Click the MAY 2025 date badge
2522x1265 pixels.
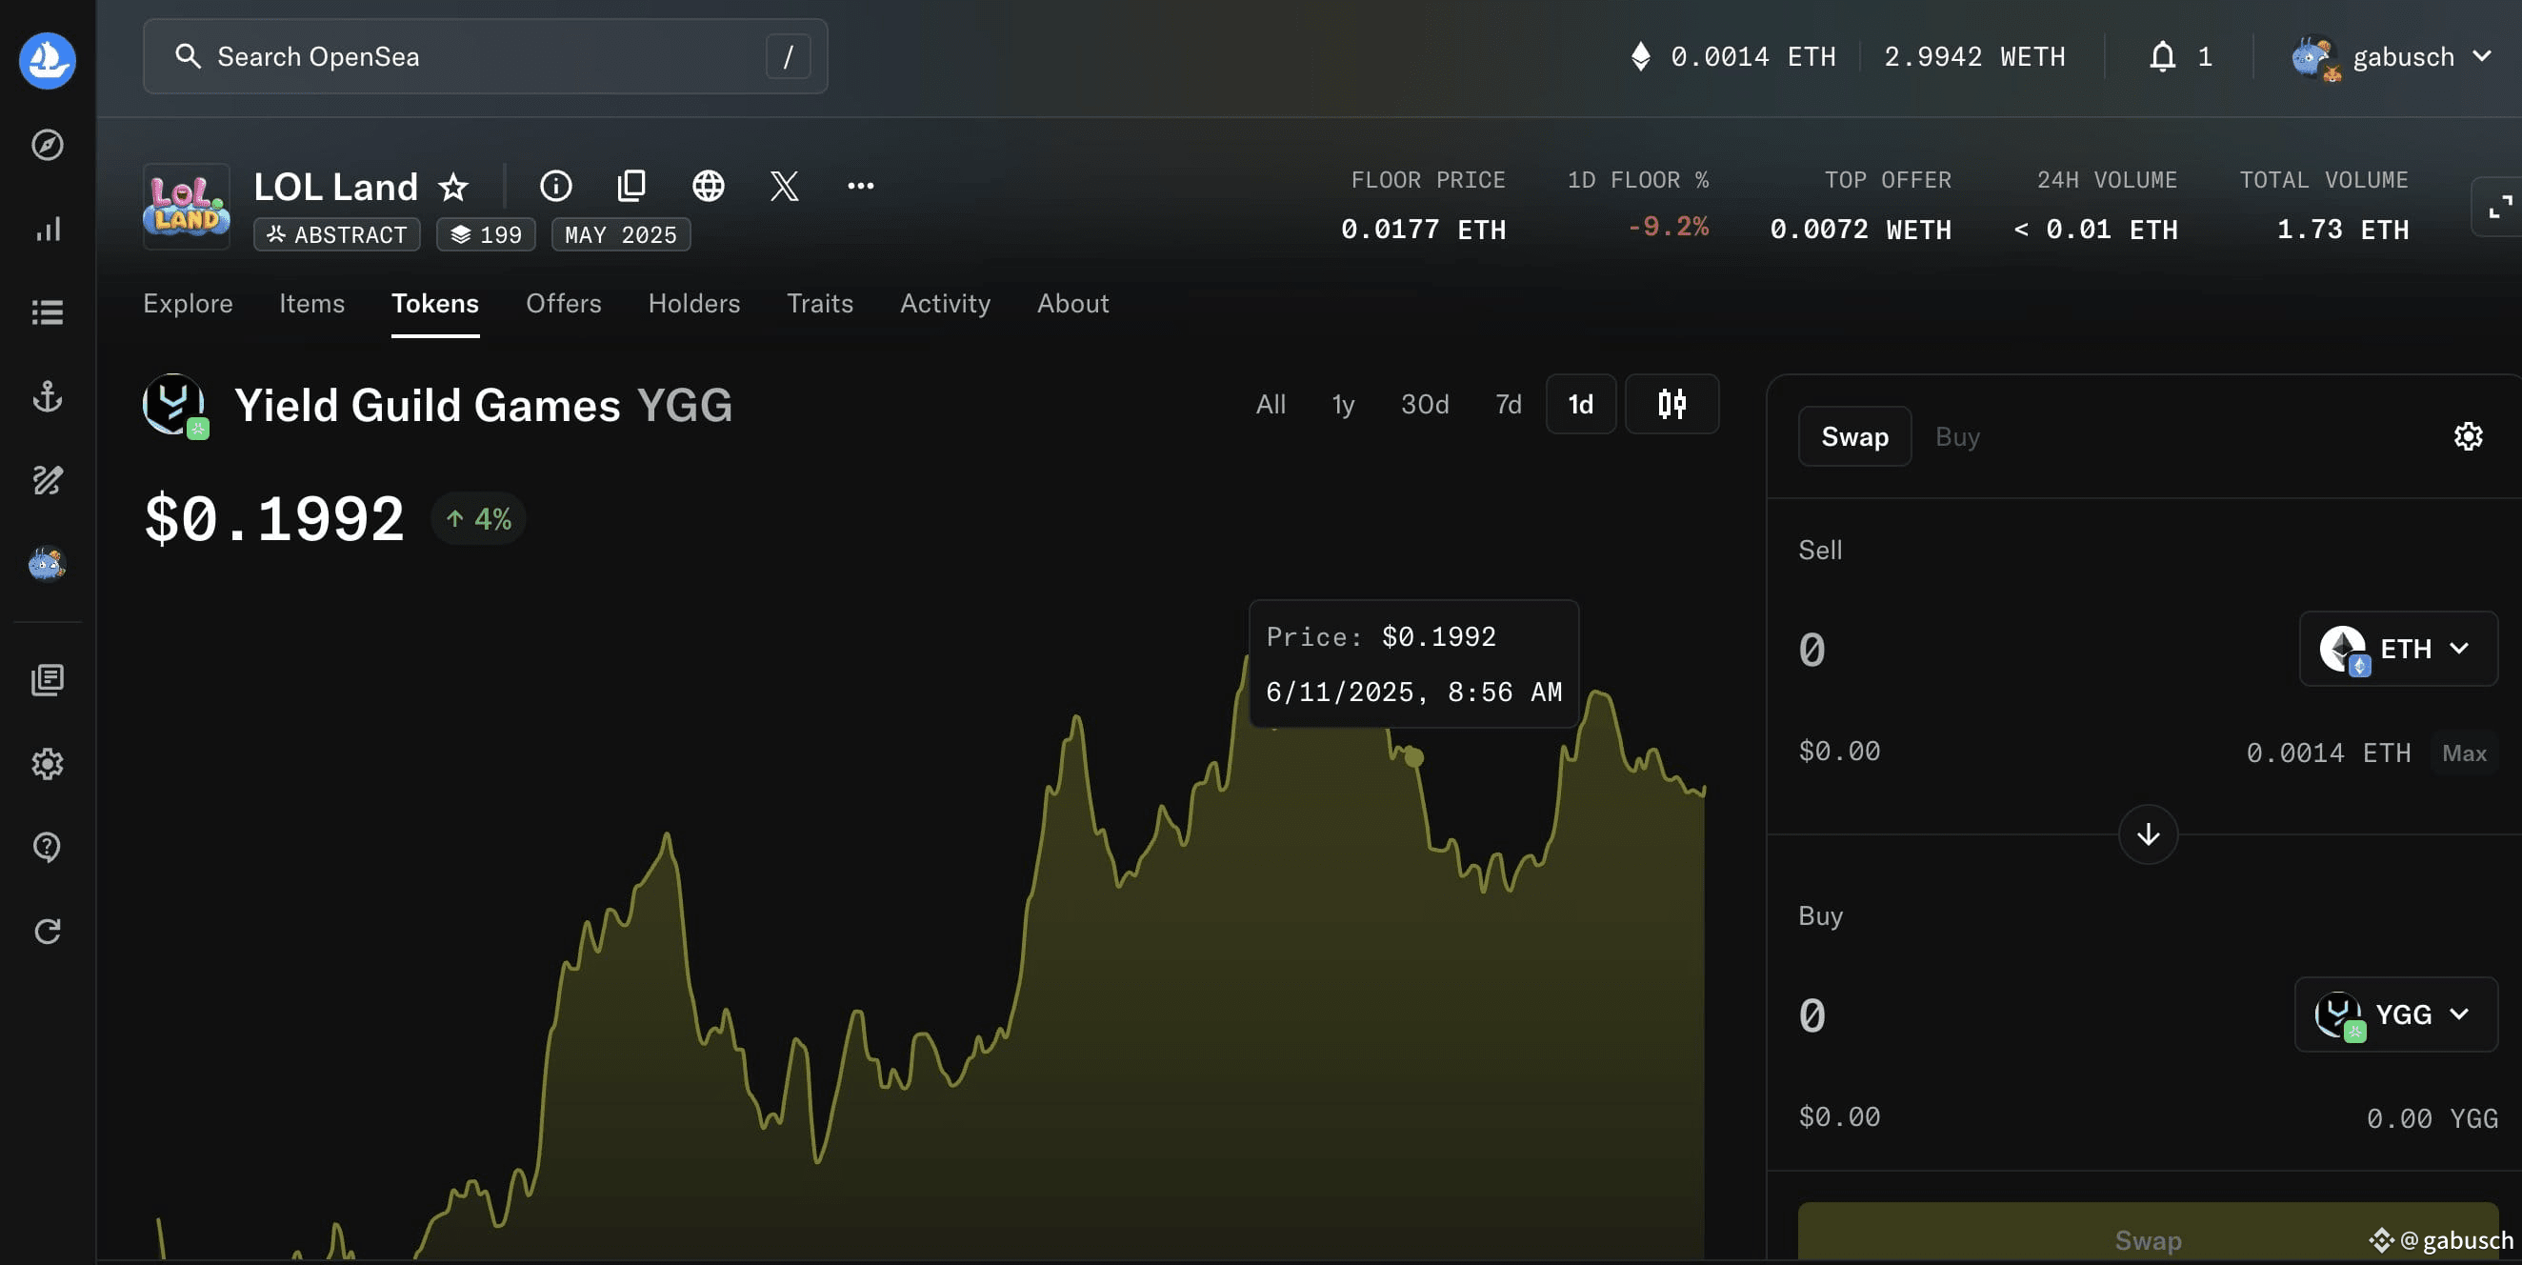point(621,235)
